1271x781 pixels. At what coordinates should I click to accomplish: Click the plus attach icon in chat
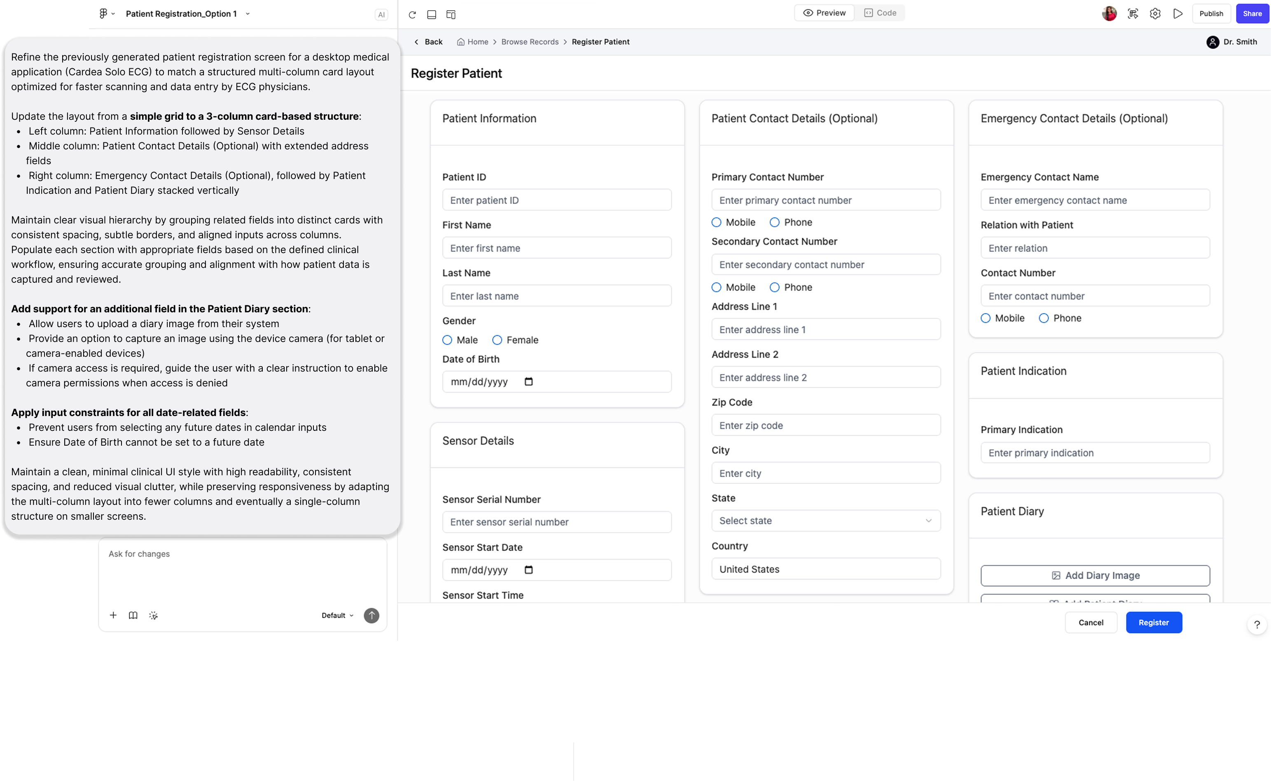113,615
